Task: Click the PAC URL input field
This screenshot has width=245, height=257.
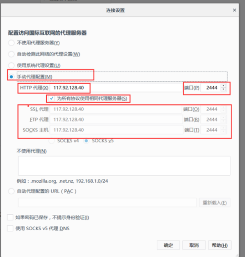Action: click(107, 203)
